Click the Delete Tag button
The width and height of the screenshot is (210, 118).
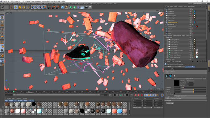point(170,103)
